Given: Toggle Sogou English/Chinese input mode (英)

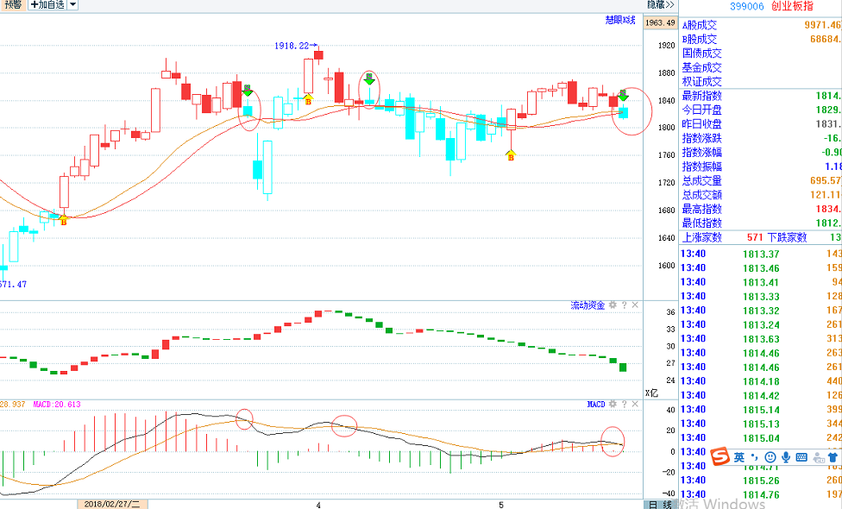Looking at the screenshot, I should point(739,456).
